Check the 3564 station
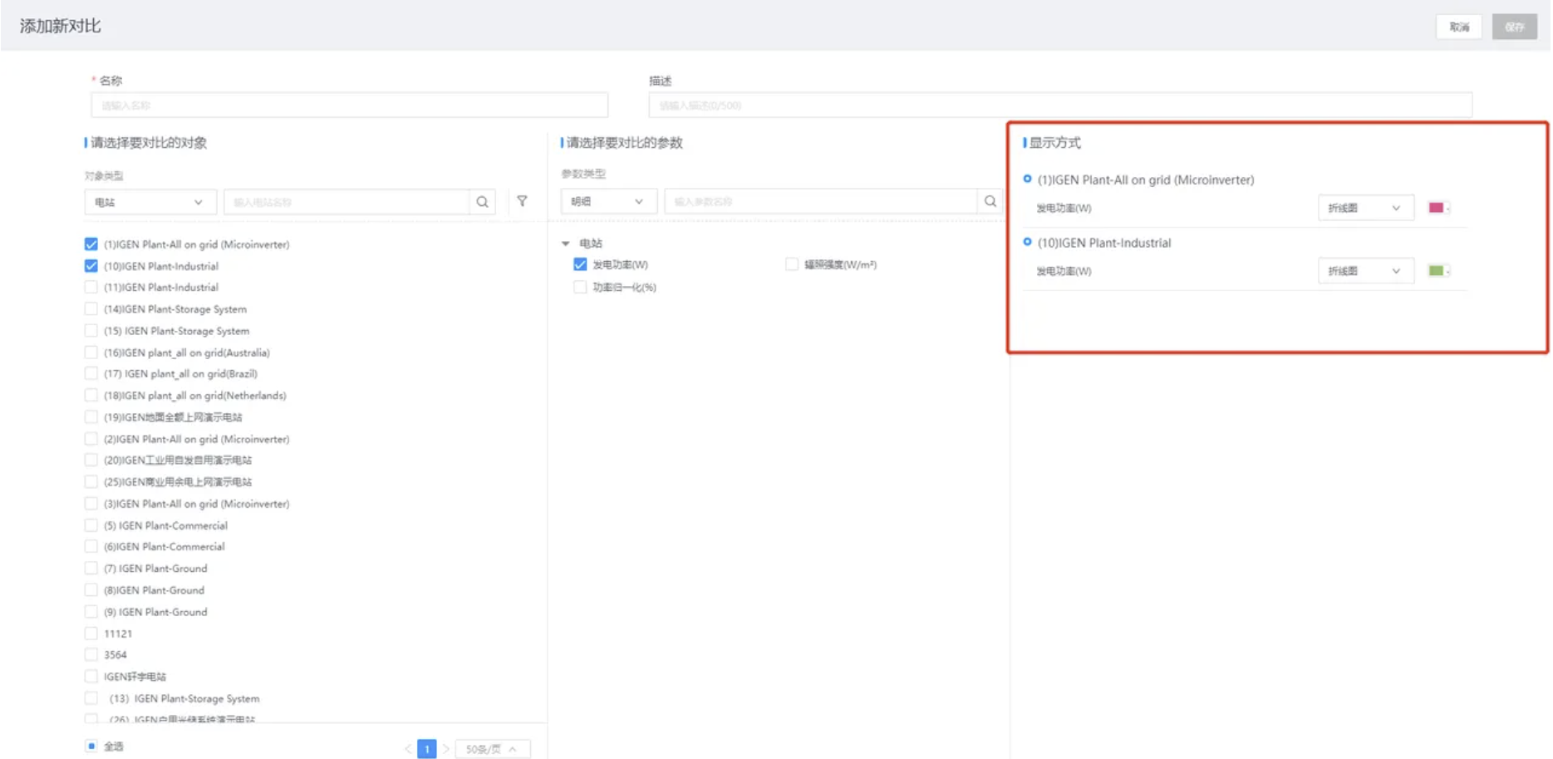This screenshot has width=1553, height=759. pyautogui.click(x=91, y=655)
